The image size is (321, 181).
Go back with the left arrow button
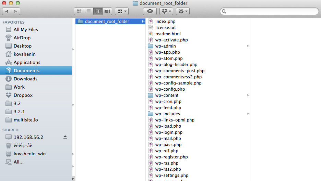pyautogui.click(x=7, y=11)
